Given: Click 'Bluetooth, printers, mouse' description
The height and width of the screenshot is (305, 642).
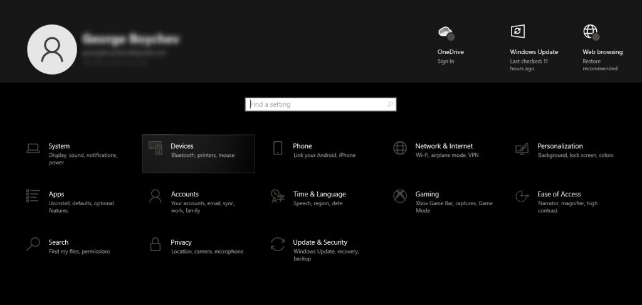Looking at the screenshot, I should (x=203, y=156).
